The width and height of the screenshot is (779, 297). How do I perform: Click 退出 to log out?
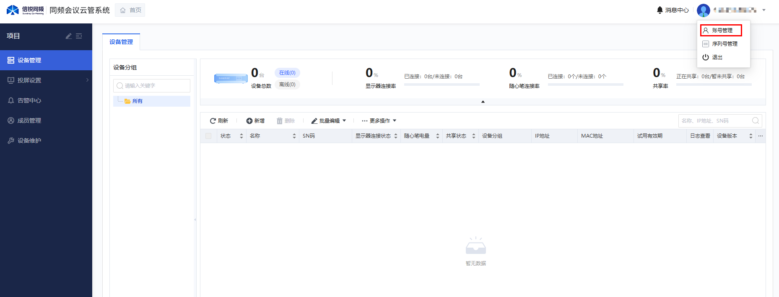pyautogui.click(x=717, y=57)
